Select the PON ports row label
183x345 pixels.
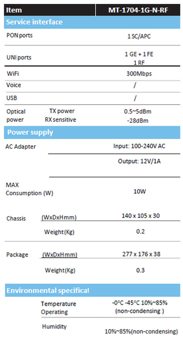click(20, 35)
